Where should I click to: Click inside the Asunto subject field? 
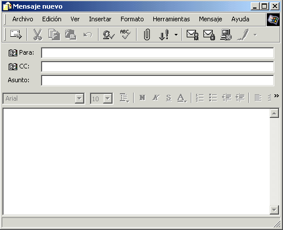157,80
